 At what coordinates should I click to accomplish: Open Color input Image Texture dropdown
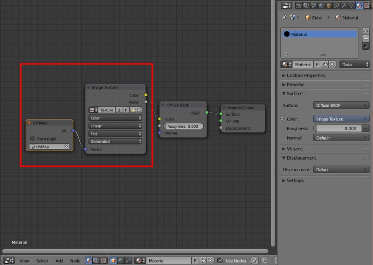tap(341, 119)
